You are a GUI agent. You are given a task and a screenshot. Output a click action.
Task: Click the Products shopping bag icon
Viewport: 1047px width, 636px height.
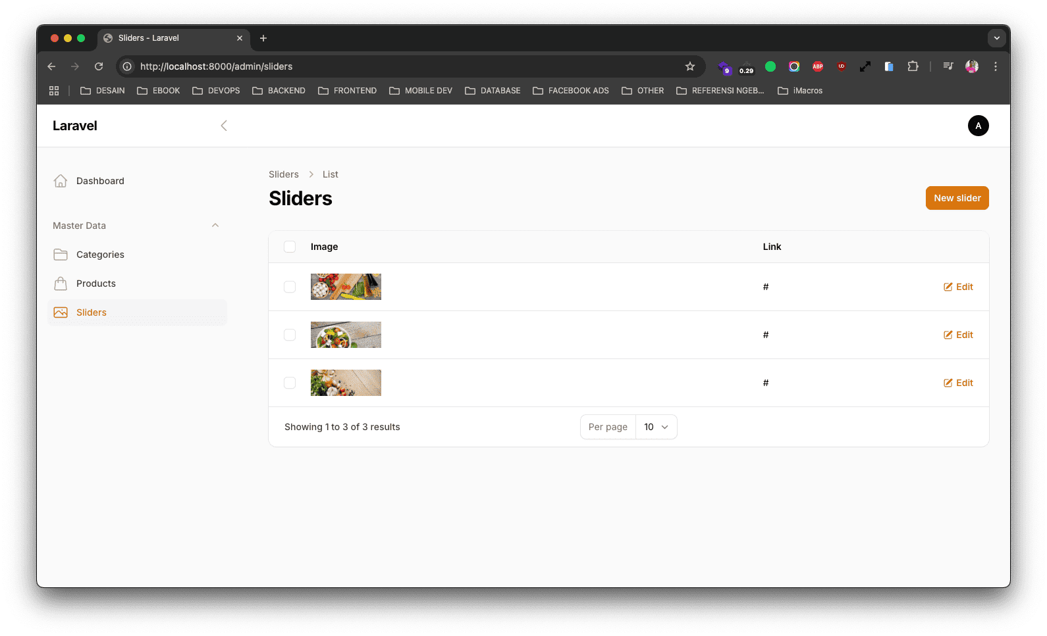61,283
